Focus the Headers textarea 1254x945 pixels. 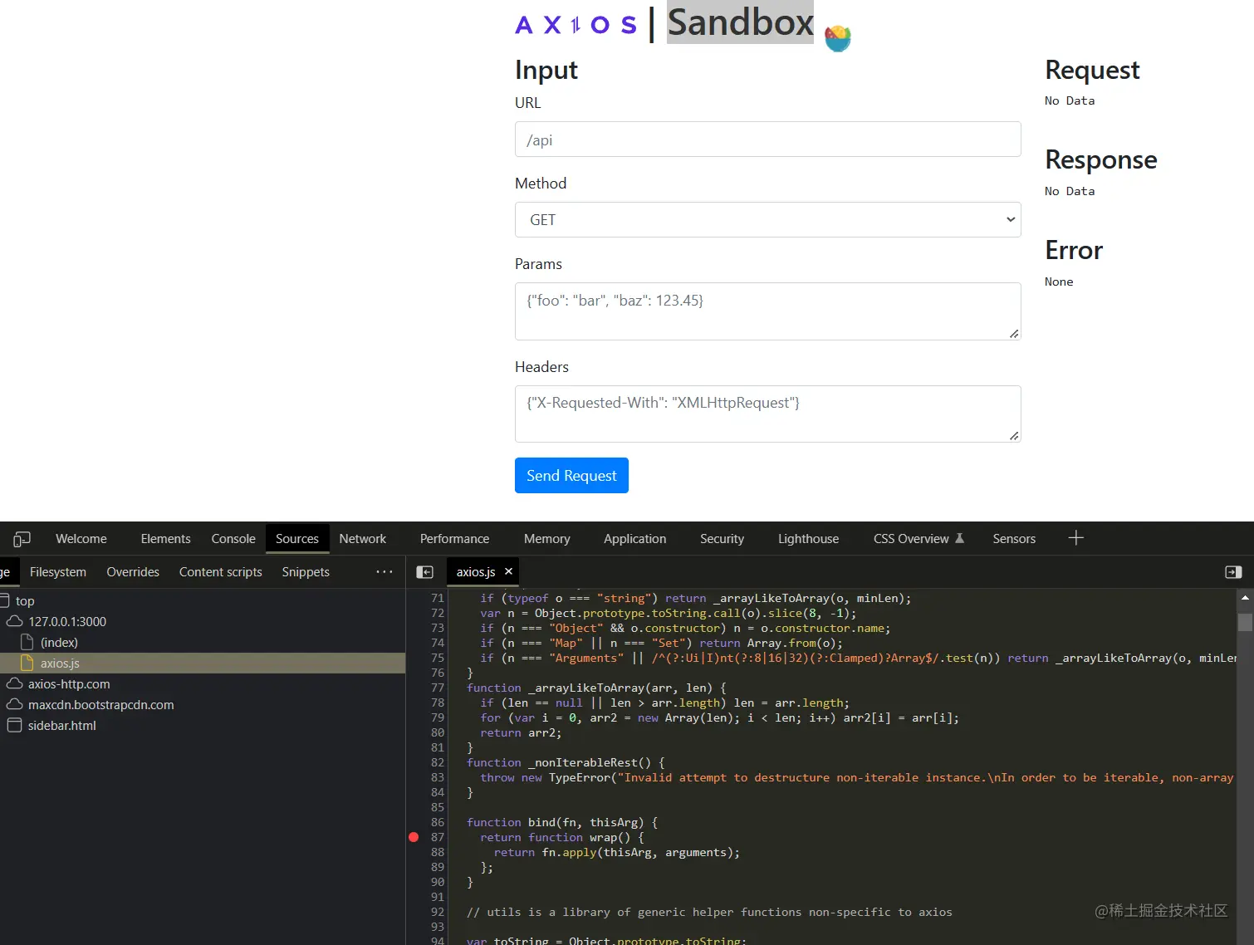(767, 414)
